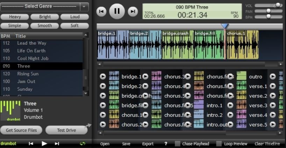Preview the chorus.1 loop
Screen dimensions: 286x148
coord(103,115)
